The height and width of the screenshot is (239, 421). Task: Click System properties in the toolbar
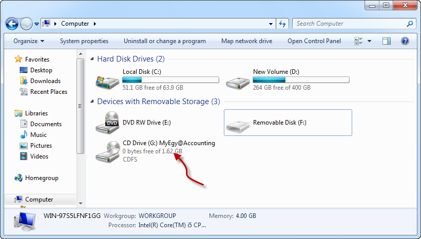[84, 41]
